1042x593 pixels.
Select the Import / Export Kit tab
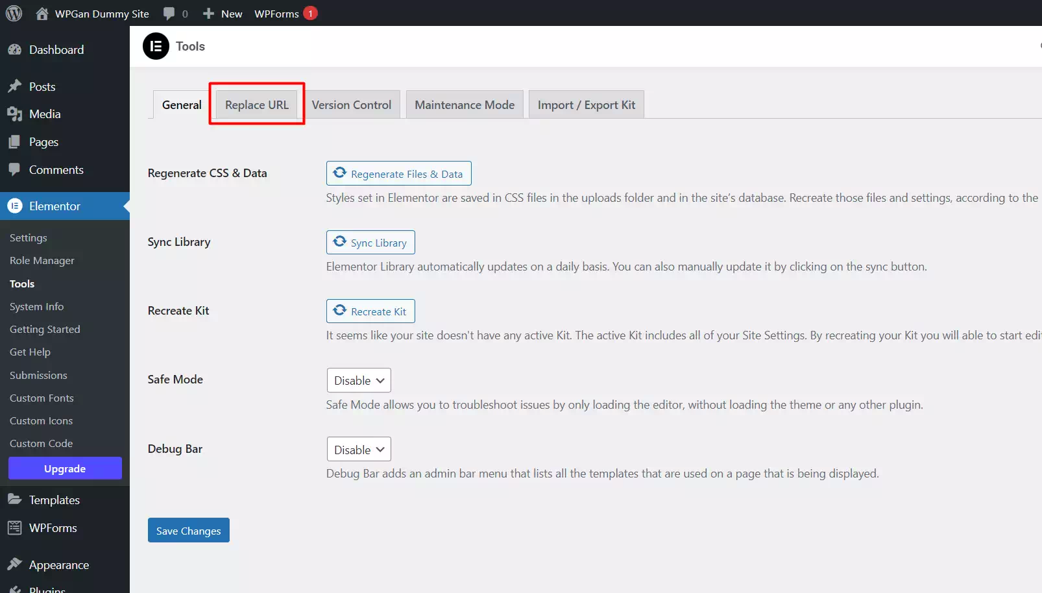587,104
